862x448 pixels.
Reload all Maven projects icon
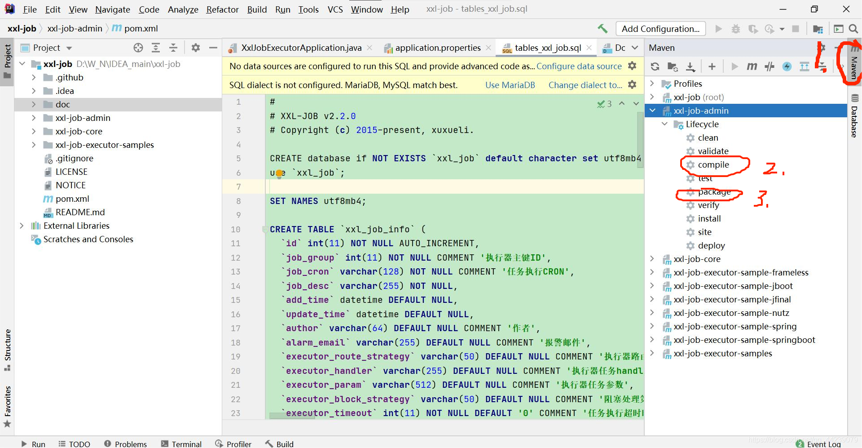(x=655, y=67)
